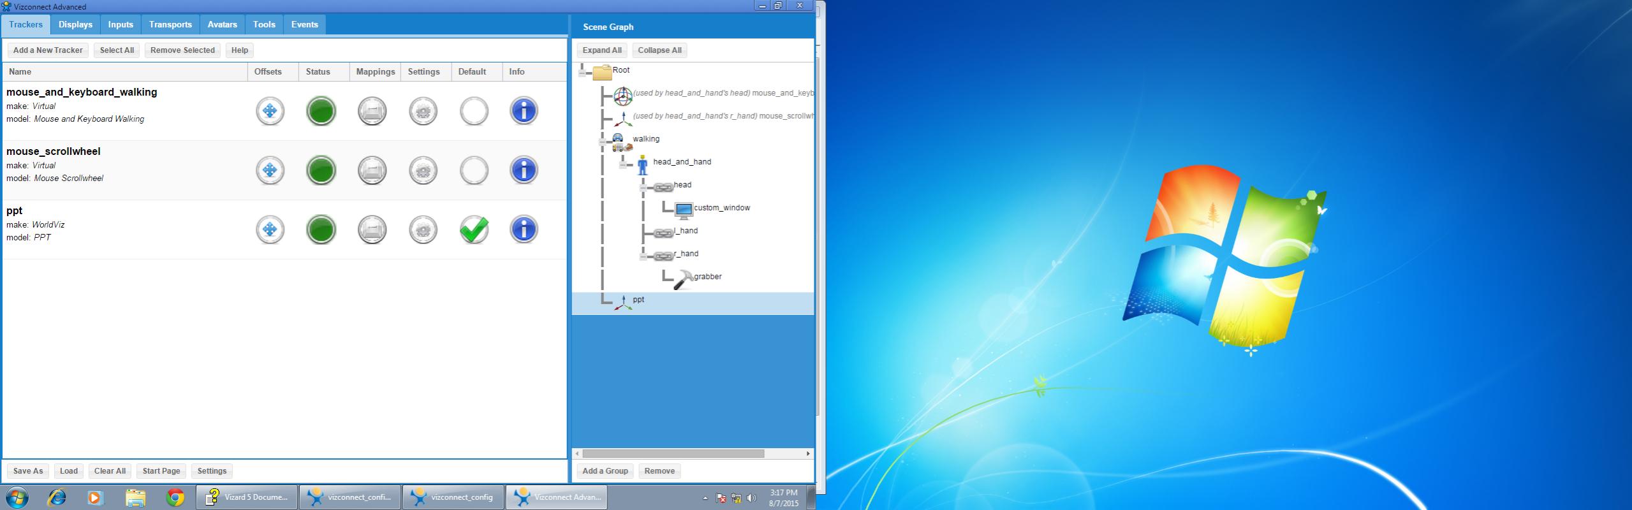Select custom_window monitor icon in scene graph
The image size is (1632, 510).
pos(684,210)
